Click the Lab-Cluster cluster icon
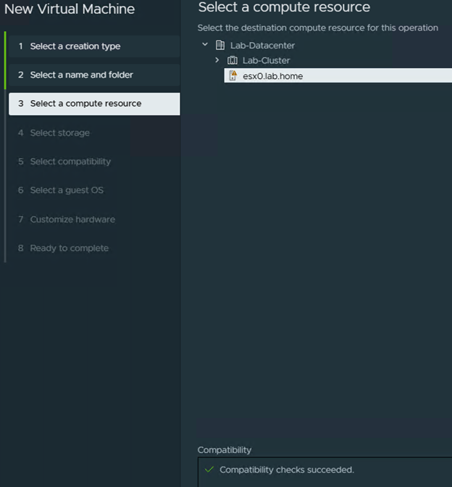452x487 pixels. (x=233, y=60)
